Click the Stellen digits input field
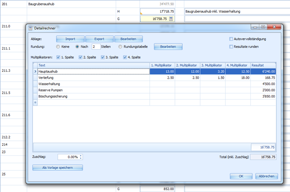 click(x=96, y=47)
